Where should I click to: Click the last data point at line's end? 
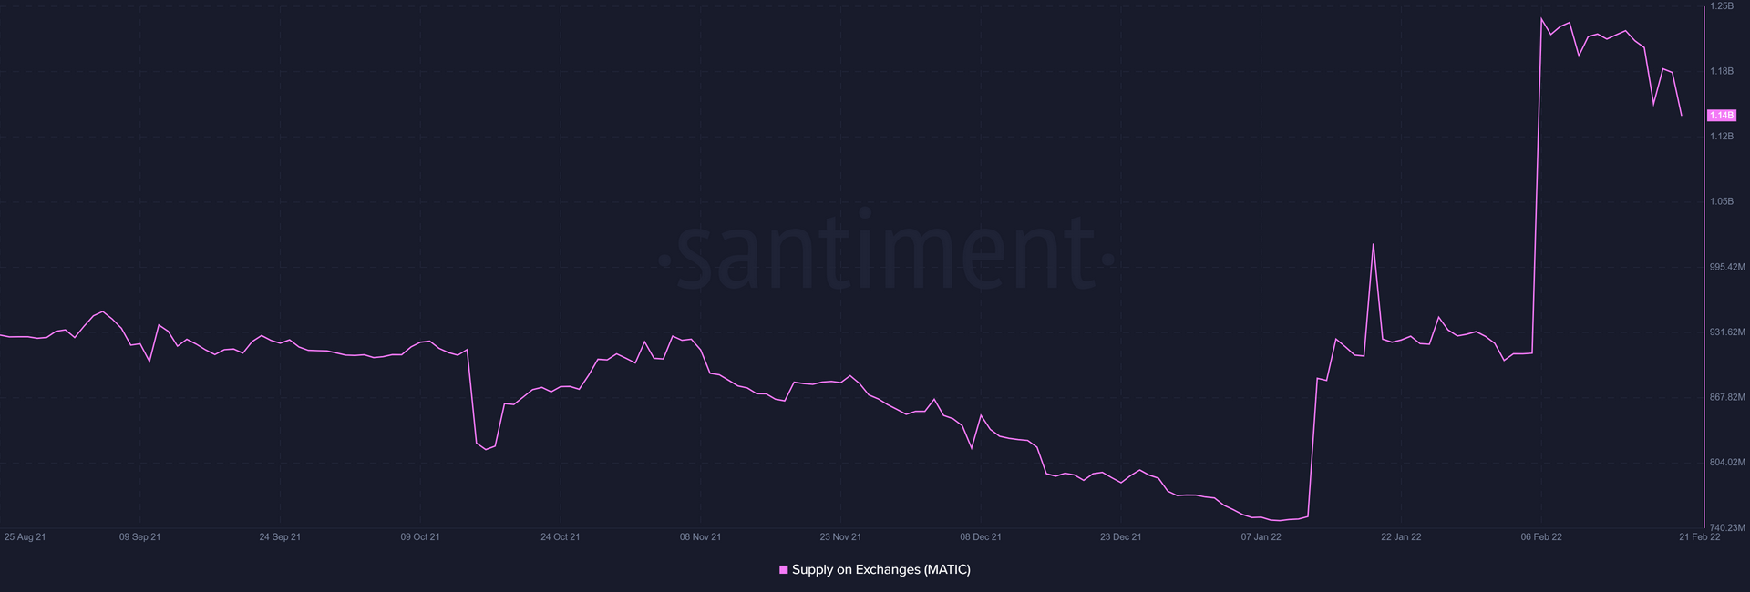(x=1682, y=116)
